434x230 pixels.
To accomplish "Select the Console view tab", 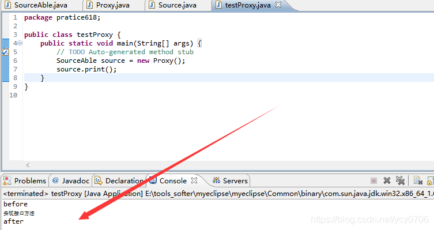I will tap(173, 181).
